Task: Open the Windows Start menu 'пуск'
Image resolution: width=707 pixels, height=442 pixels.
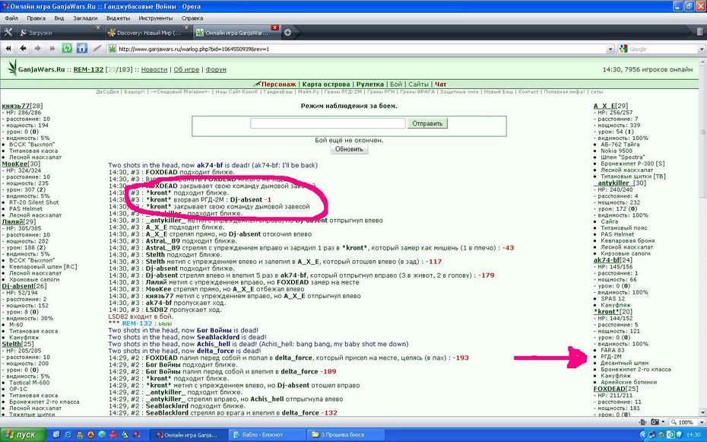Action: (x=23, y=435)
